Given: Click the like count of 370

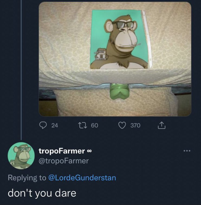Looking at the screenshot, I should click(135, 125).
